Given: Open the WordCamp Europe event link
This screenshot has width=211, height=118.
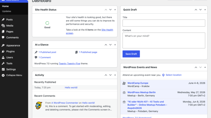Looking at the screenshot, I should (x=138, y=83).
